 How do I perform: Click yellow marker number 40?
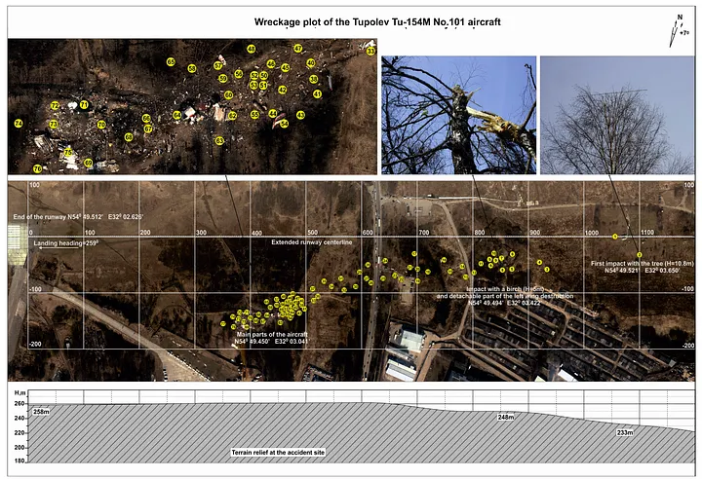311,63
